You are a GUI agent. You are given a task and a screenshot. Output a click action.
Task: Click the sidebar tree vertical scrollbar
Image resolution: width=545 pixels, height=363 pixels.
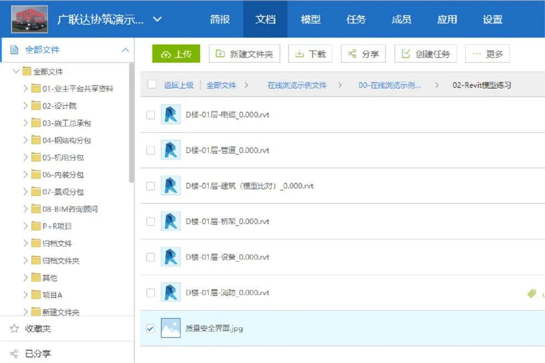pyautogui.click(x=131, y=122)
